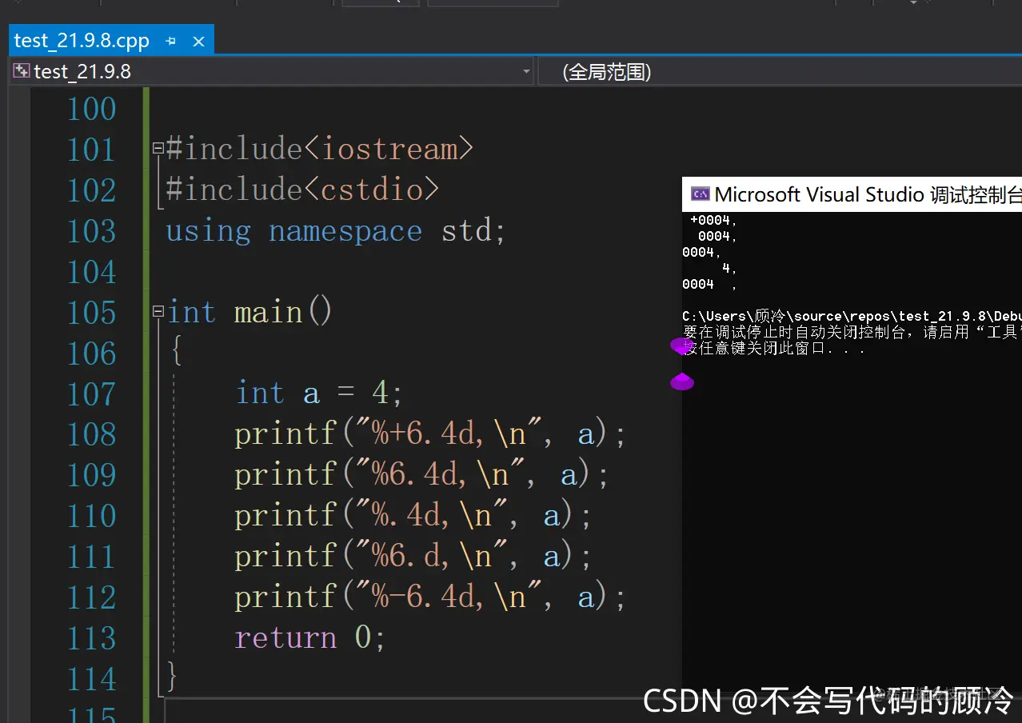Switch to the test_21.9.8.cpp tab

coord(80,40)
